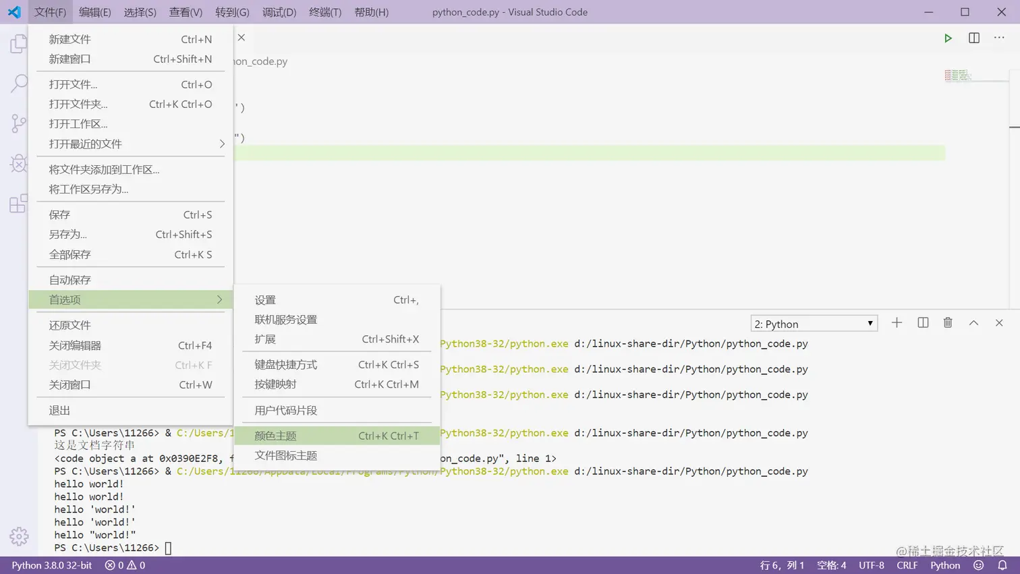Open the Explorer view in activity bar
Screen dimensions: 1020x574
pos(19,44)
